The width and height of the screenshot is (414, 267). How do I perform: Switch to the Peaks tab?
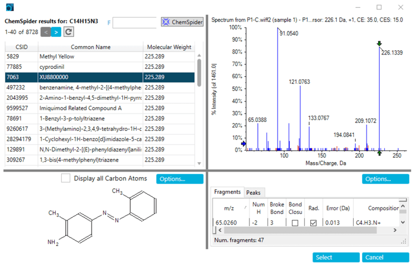click(x=254, y=192)
